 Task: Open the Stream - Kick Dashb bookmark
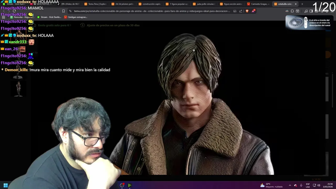[x=49, y=17]
